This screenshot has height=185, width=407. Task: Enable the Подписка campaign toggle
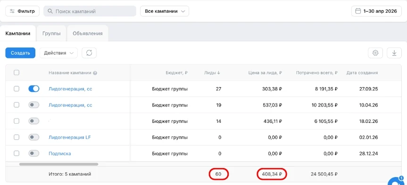[x=34, y=153]
